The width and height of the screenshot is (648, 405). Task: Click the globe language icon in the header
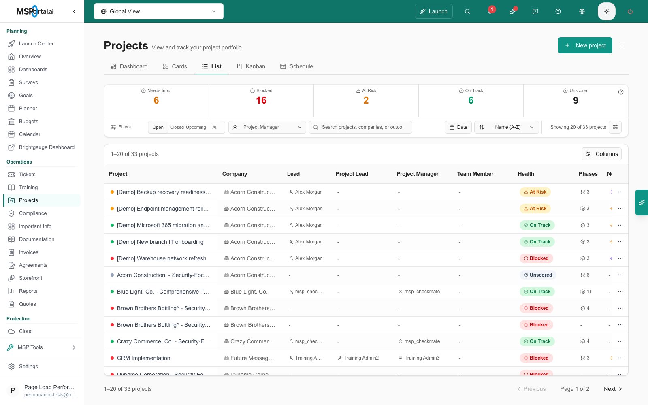(582, 11)
